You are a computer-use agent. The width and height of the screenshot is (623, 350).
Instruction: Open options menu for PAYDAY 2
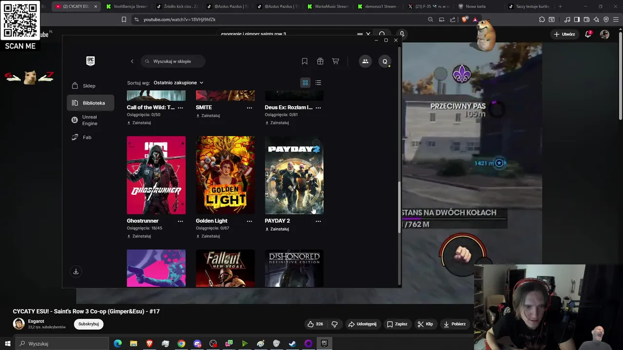pyautogui.click(x=318, y=221)
